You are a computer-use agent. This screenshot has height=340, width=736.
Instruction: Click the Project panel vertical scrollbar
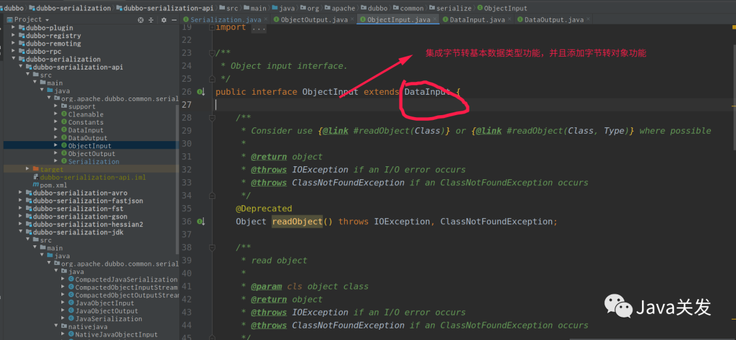point(177,179)
